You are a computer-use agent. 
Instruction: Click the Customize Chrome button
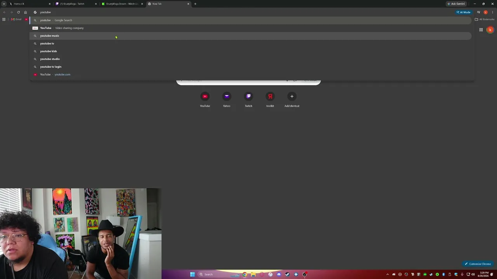click(478, 264)
